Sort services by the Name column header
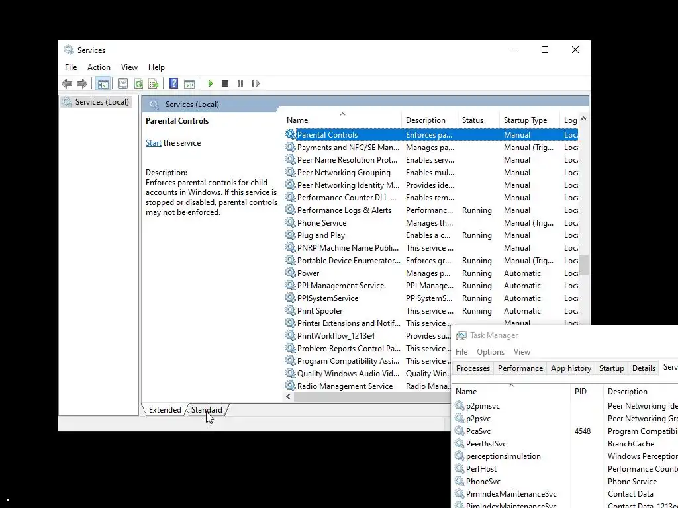This screenshot has height=508, width=678. coord(343,120)
